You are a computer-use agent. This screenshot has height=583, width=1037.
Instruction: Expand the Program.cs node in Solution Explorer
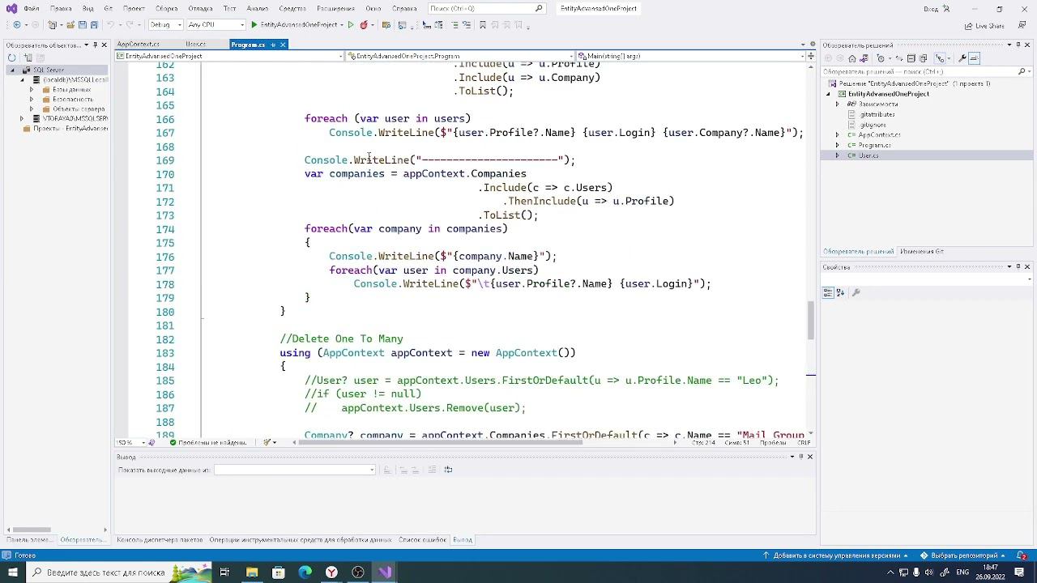coord(838,146)
